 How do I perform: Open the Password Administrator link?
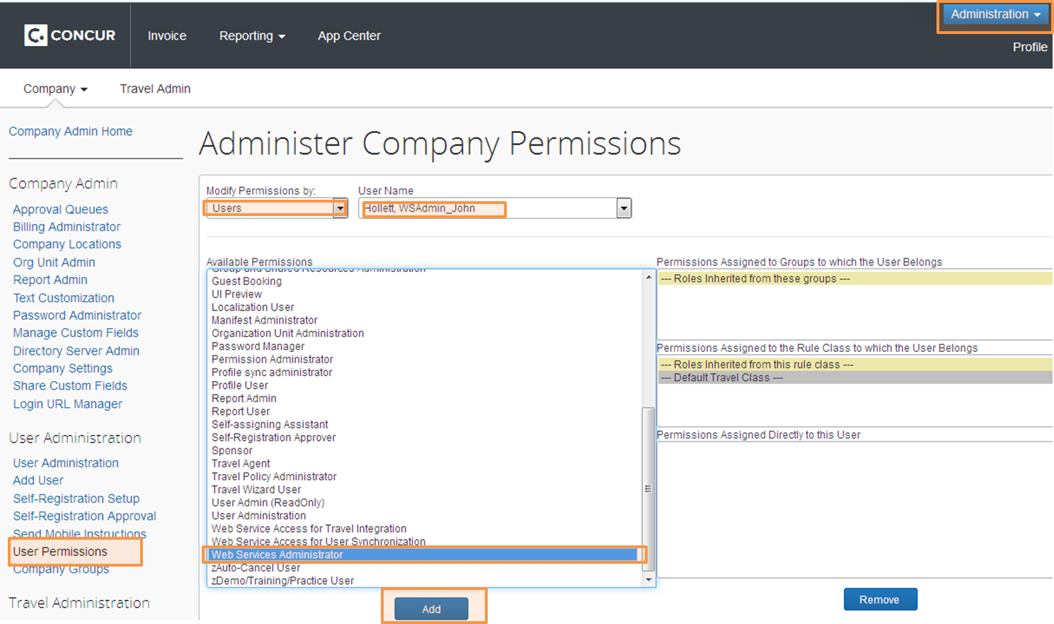77,316
